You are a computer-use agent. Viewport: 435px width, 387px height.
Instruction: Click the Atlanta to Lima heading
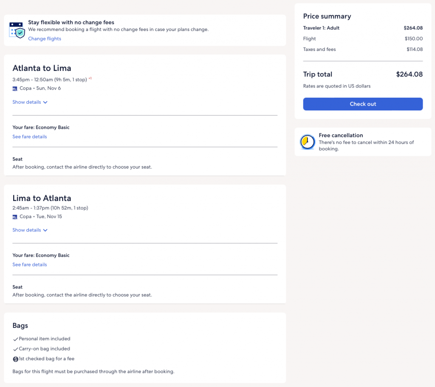[42, 68]
